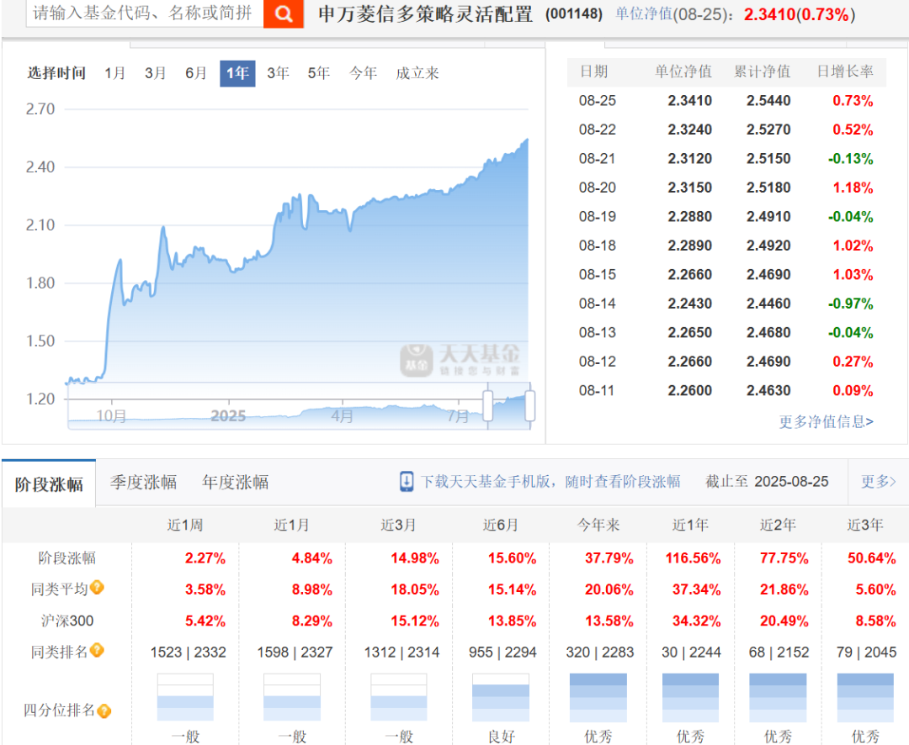Click 116.56% 近1年 return value
The height and width of the screenshot is (745, 909).
tap(693, 557)
